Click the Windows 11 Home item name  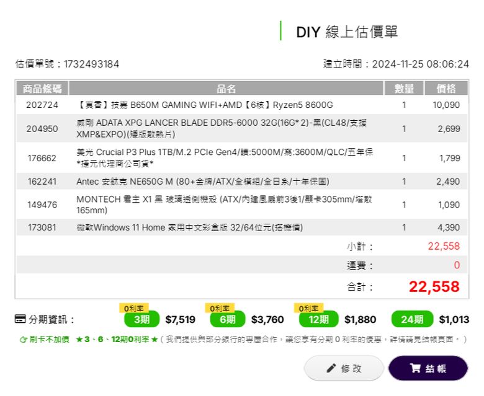189,227
